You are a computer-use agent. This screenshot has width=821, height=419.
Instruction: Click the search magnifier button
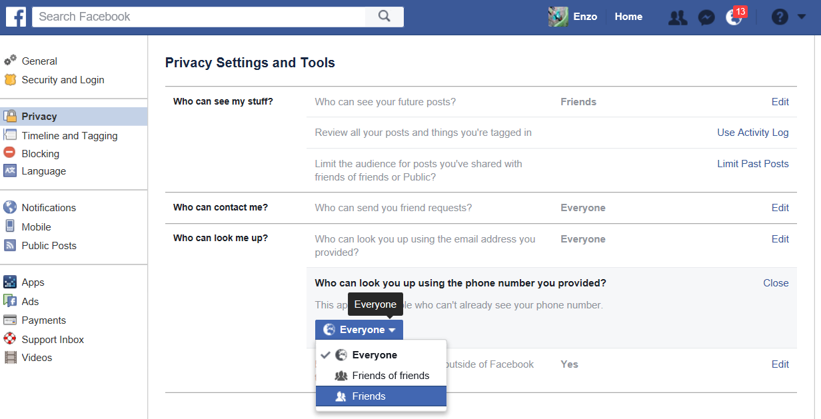coord(384,17)
